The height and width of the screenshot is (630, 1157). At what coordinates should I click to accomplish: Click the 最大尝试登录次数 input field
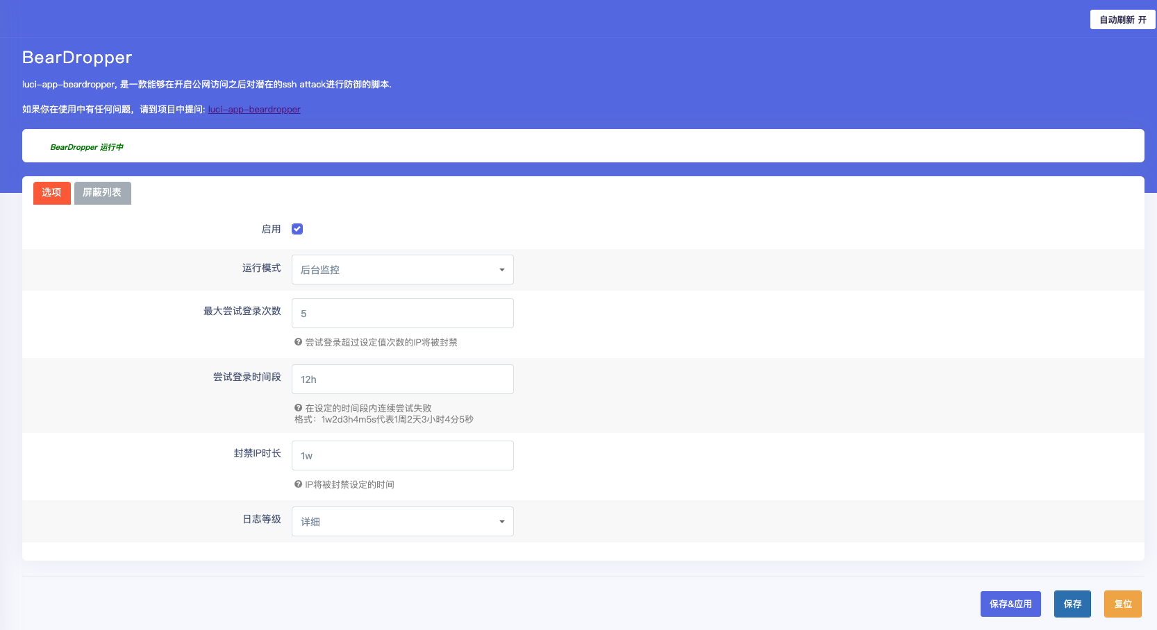[403, 313]
